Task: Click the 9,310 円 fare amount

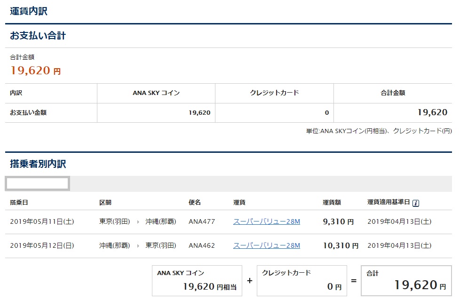Action: [338, 221]
